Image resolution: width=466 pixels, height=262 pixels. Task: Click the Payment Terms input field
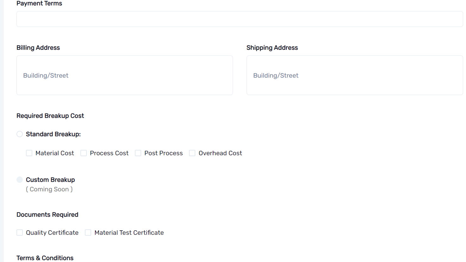[x=239, y=19]
